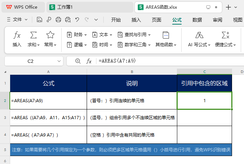Click cell B2 describing 冒号 reference

pyautogui.click(x=132, y=100)
